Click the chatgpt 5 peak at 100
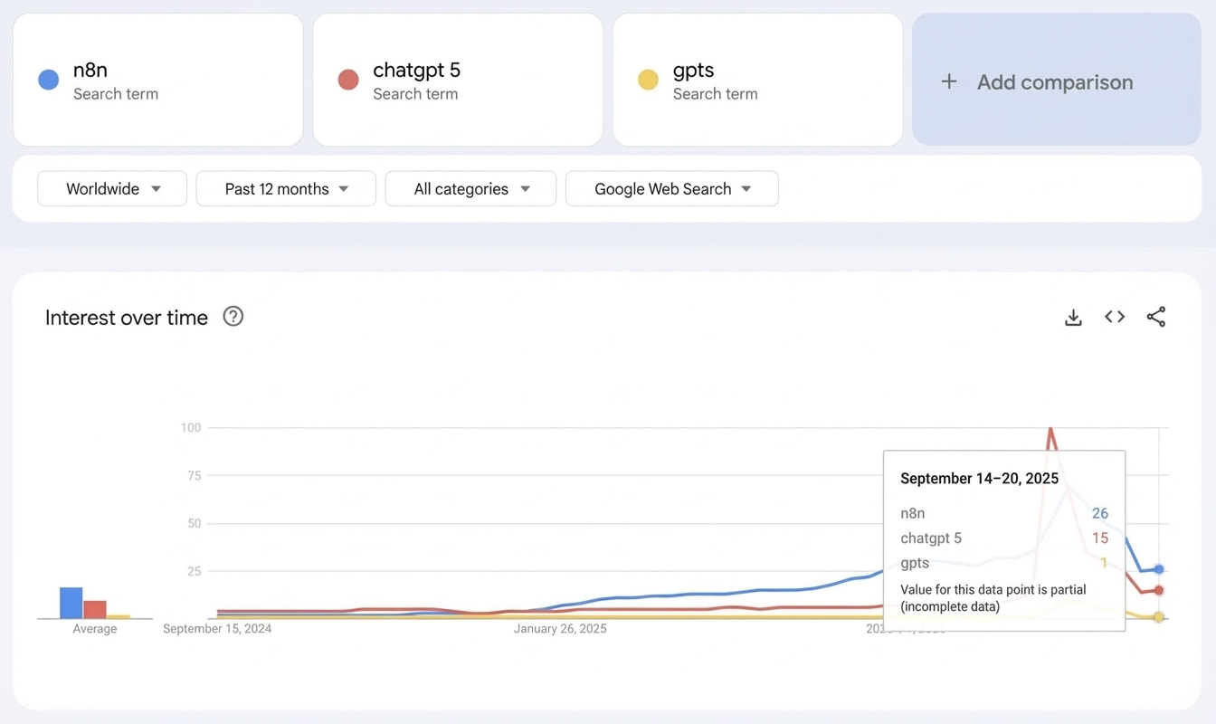This screenshot has width=1216, height=724. (1050, 429)
